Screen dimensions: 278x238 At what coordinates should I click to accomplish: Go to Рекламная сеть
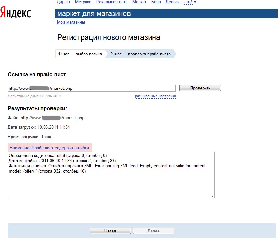click(x=112, y=2)
